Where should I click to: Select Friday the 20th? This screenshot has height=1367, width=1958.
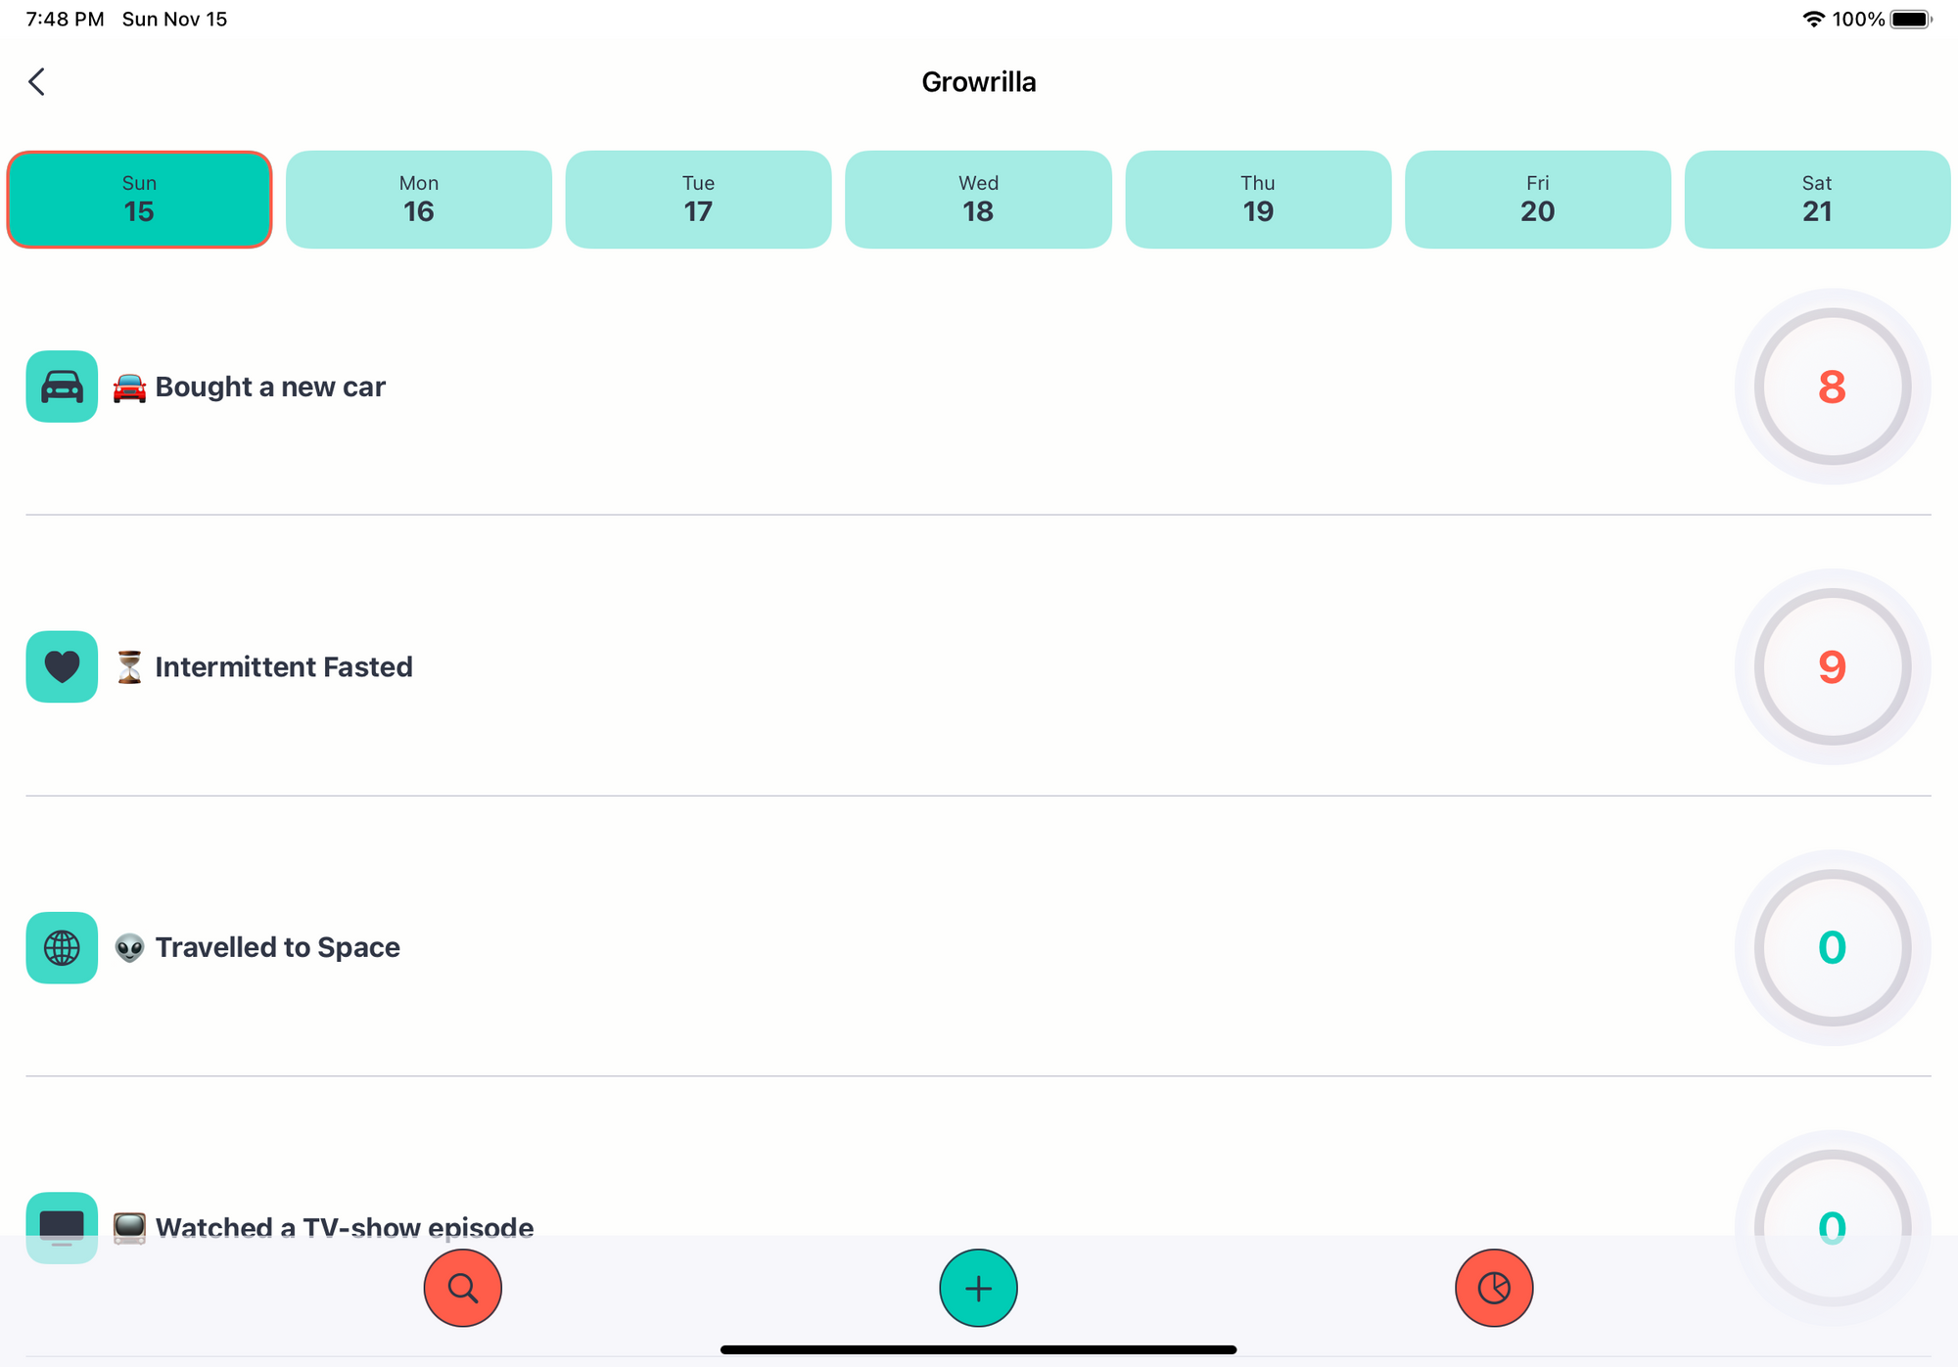pos(1538,199)
